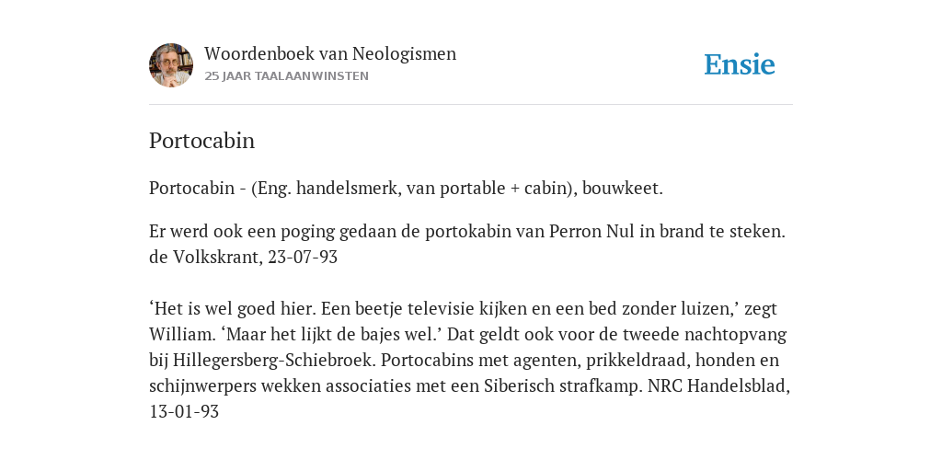Click the horizontal divider under the header
The width and height of the screenshot is (942, 471).
tap(471, 105)
